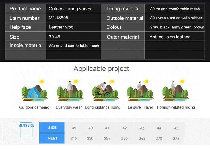The height and width of the screenshot is (149, 210).
Task: Click the 'Ltem number' table label
Action: pyautogui.click(x=25, y=18)
